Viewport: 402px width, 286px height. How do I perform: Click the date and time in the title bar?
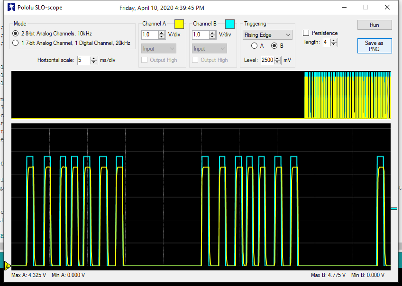point(162,8)
